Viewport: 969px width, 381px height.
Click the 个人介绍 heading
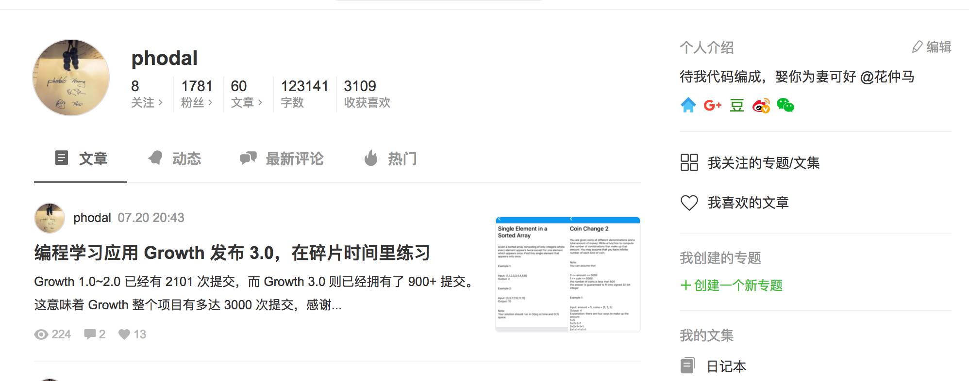707,48
